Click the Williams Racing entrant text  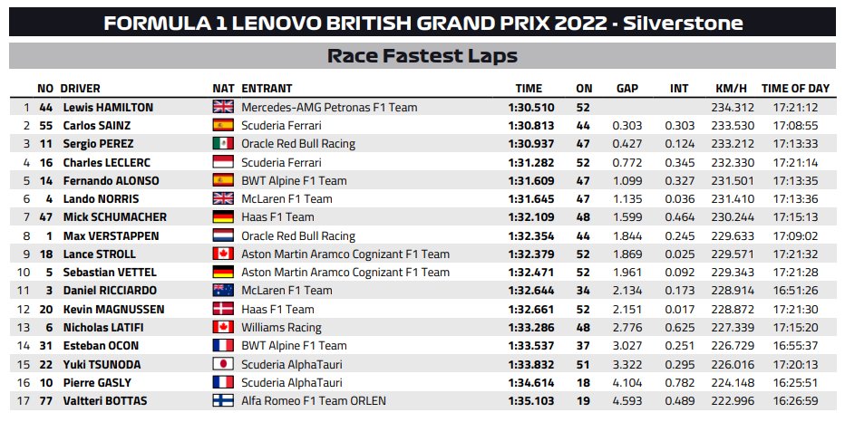[281, 327]
